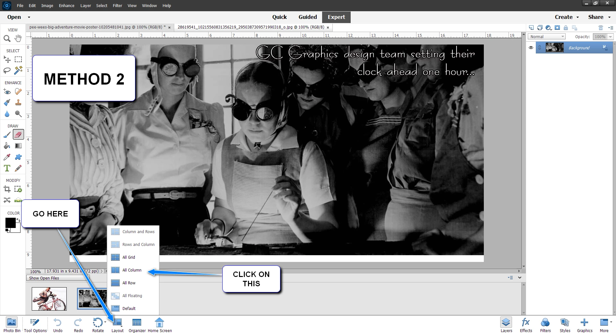The height and width of the screenshot is (333, 616).
Task: Click the white background color swatch
Action: click(x=18, y=230)
